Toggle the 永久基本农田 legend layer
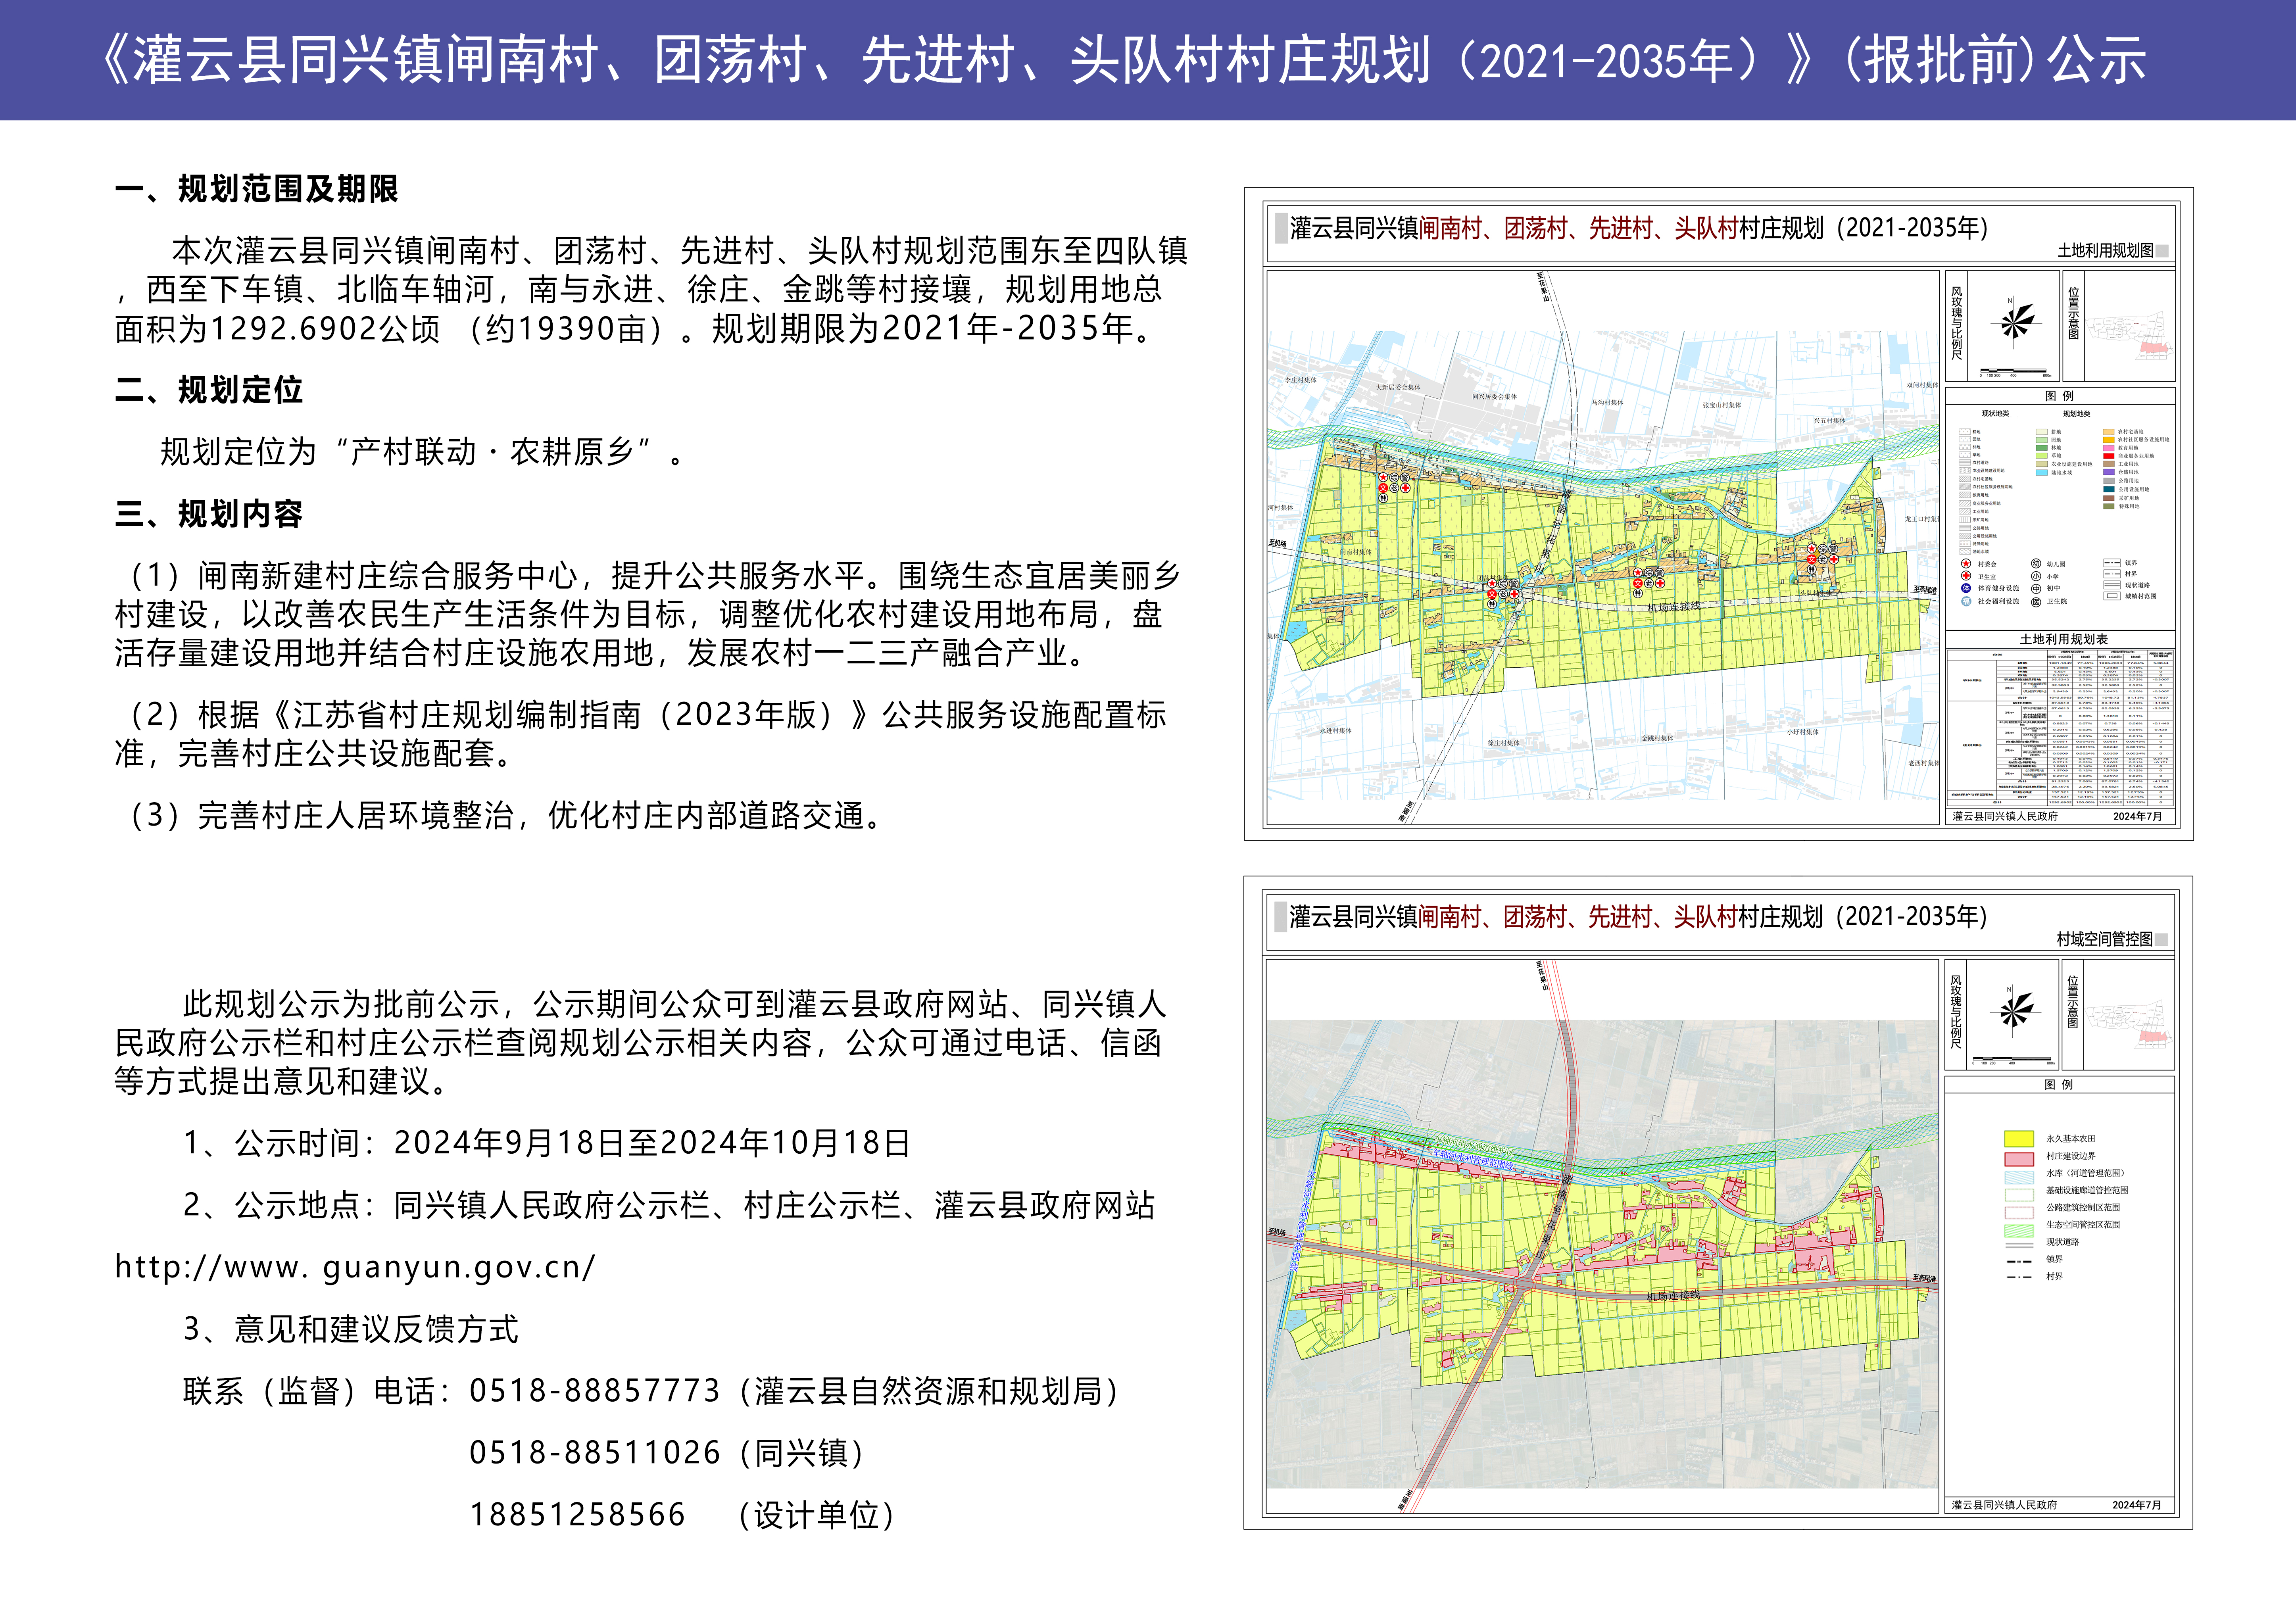Image resolution: width=2296 pixels, height=1623 pixels. 2019,1139
